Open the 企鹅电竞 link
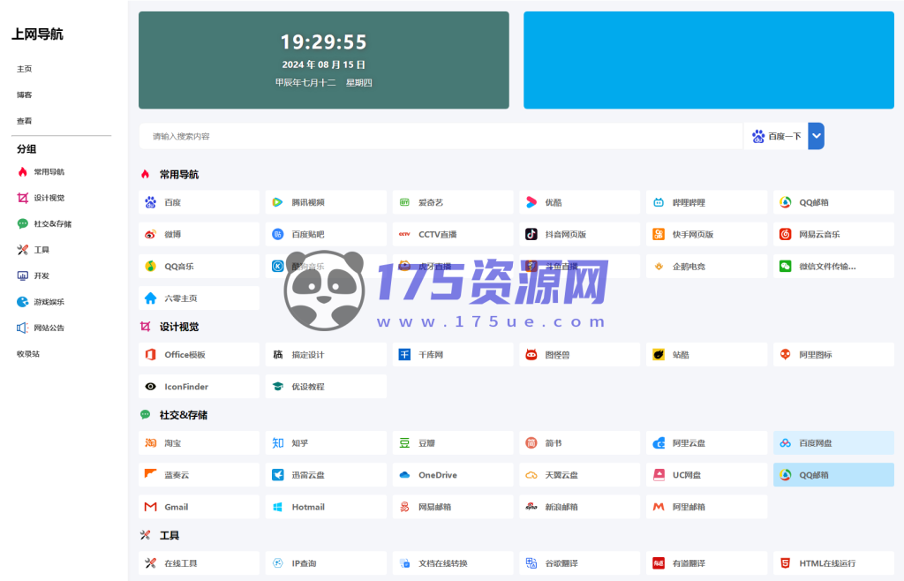The width and height of the screenshot is (904, 581). pyautogui.click(x=706, y=266)
